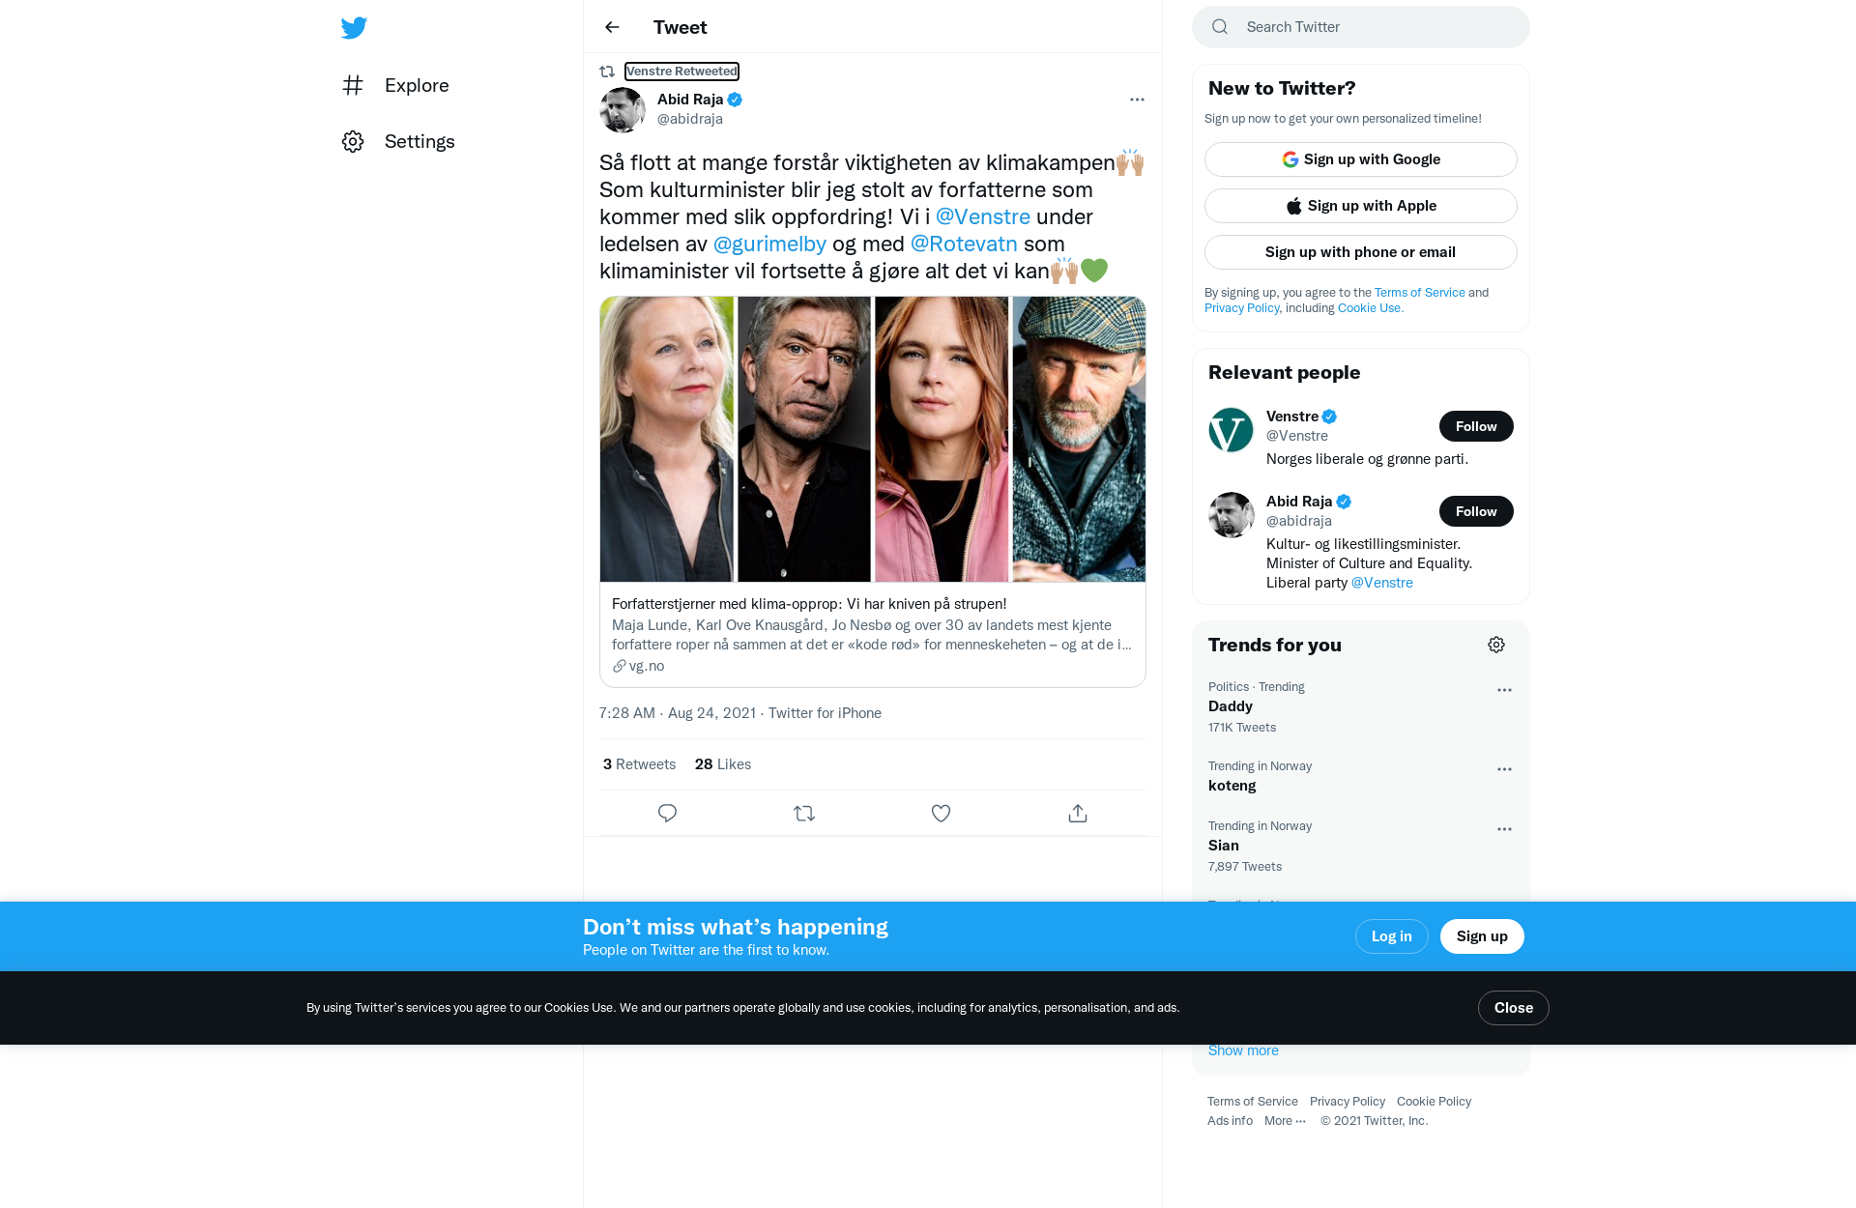Open Settings in the sidebar

click(398, 141)
